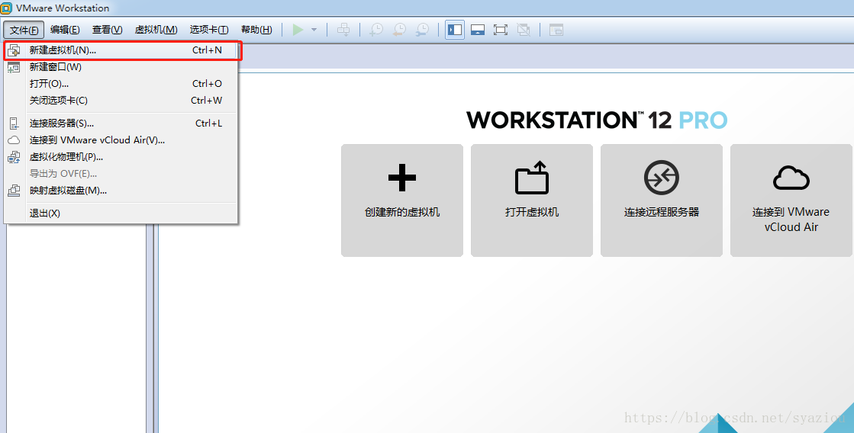The image size is (854, 433).
Task: Click the map virtual disk icon
Action: (14, 191)
